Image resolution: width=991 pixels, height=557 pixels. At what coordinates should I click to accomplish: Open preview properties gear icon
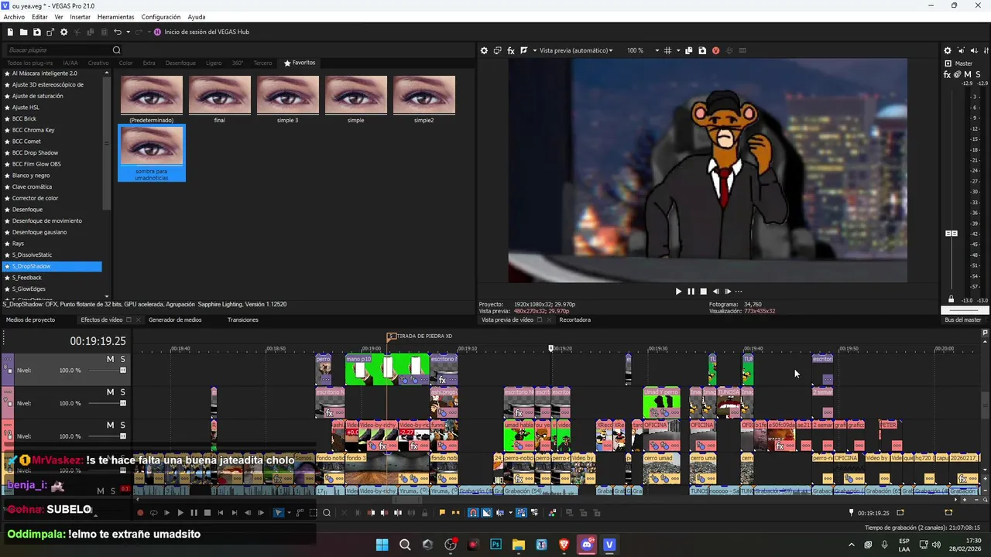pos(485,50)
